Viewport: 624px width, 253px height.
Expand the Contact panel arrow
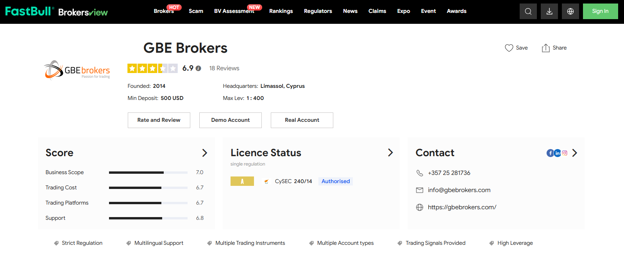574,153
